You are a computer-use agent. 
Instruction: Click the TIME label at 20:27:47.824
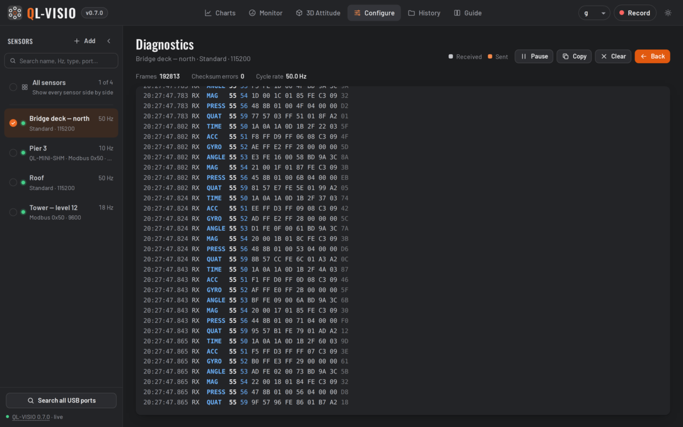(x=214, y=198)
